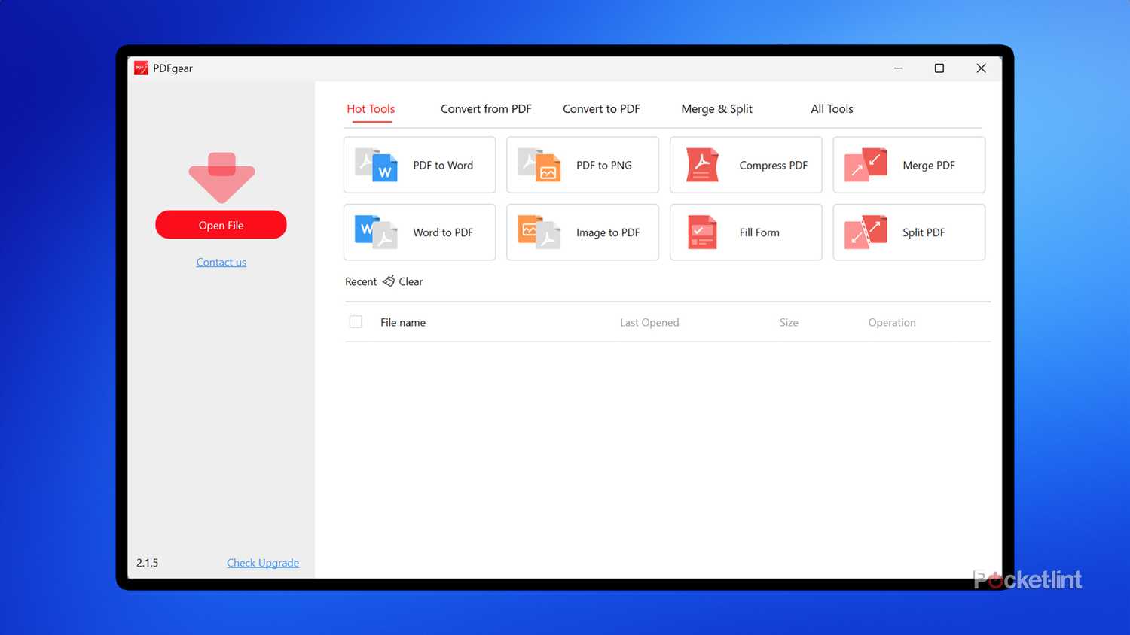Select the Compress PDF tool icon
This screenshot has height=635, width=1130.
point(702,165)
